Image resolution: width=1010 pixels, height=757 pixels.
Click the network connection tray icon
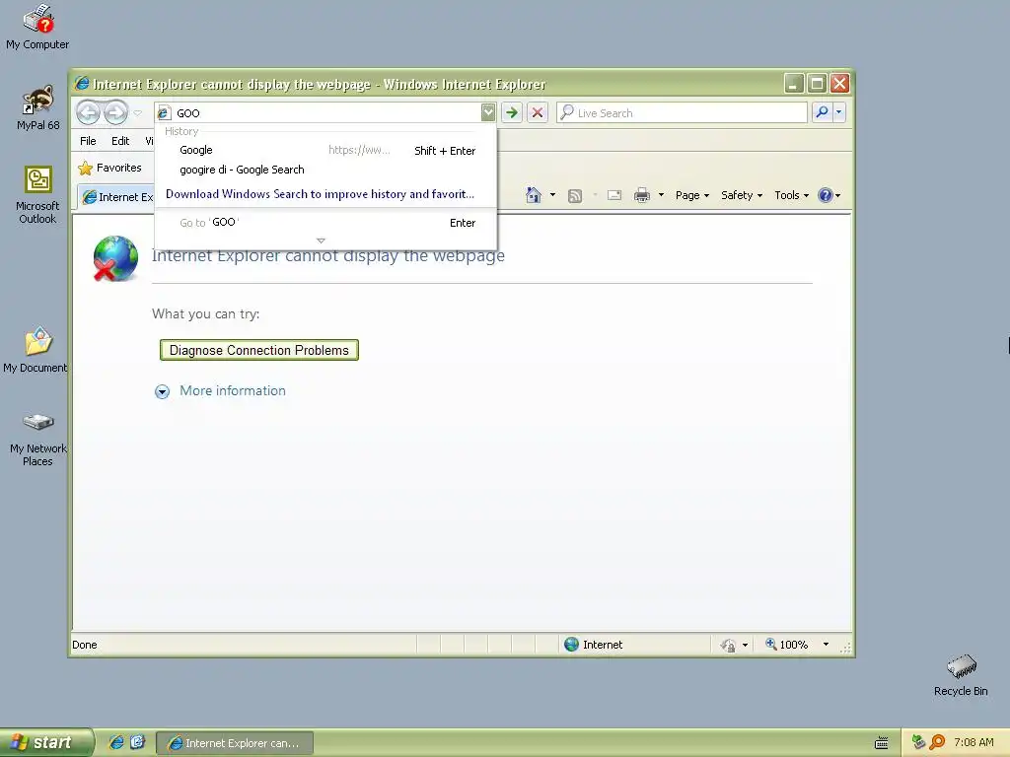(918, 742)
